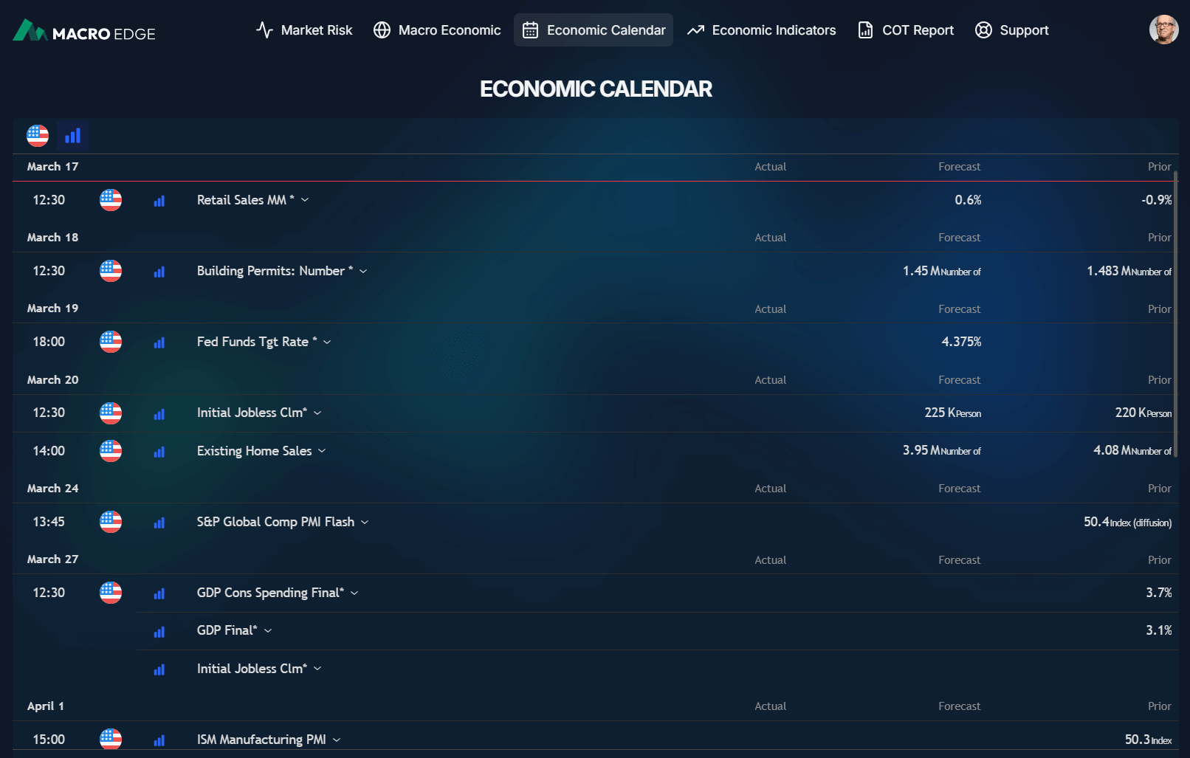Toggle the importance bar-chart filter

tap(72, 136)
